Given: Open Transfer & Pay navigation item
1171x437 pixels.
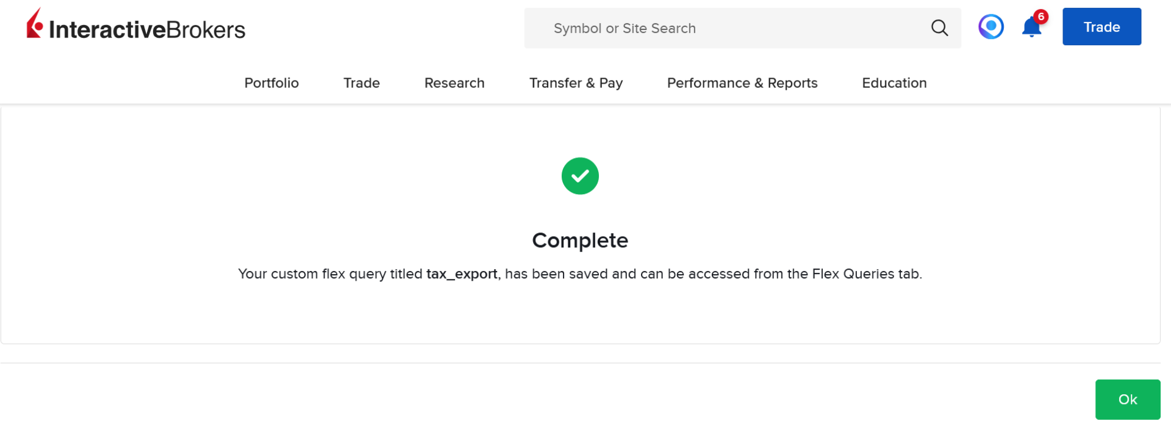Looking at the screenshot, I should pos(576,83).
